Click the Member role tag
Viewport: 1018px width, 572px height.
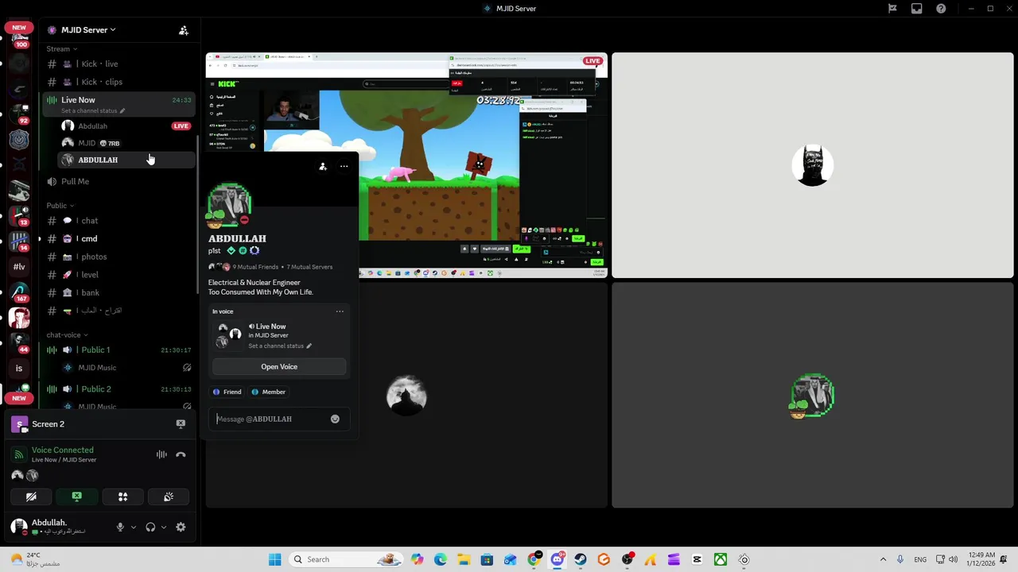tap(269, 392)
